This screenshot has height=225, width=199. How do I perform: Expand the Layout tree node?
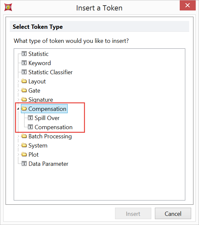click(x=18, y=81)
